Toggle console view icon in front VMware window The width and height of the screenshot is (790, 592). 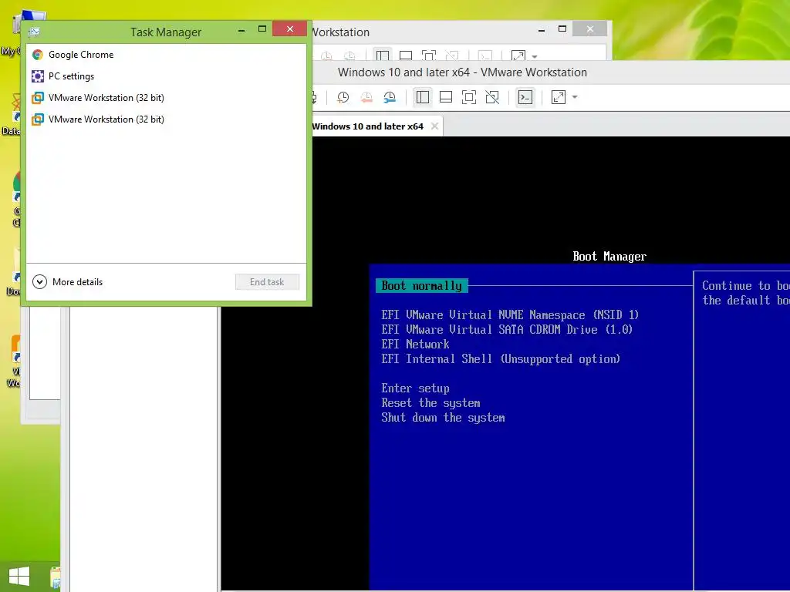tap(525, 97)
